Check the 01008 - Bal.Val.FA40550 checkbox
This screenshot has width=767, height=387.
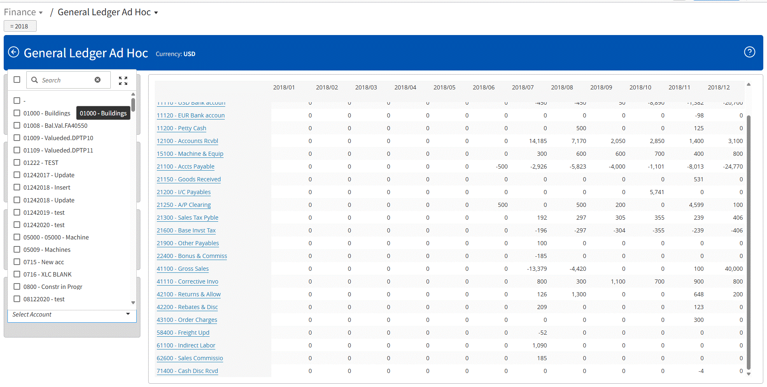pos(17,125)
